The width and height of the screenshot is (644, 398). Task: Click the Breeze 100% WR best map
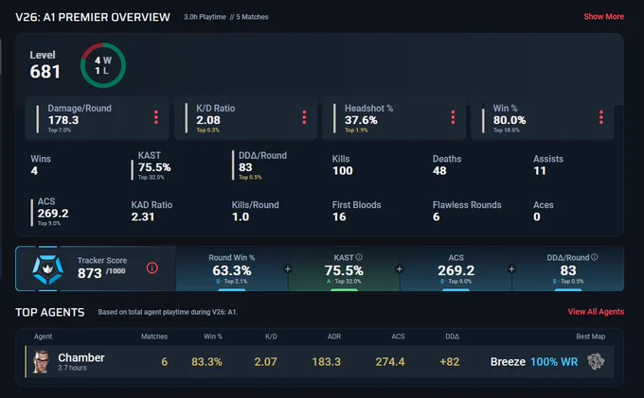click(x=534, y=362)
